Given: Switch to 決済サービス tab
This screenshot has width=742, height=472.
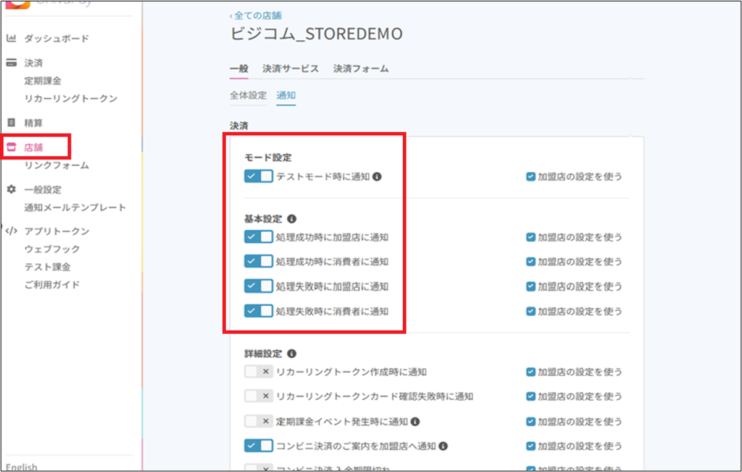Looking at the screenshot, I should (x=290, y=69).
